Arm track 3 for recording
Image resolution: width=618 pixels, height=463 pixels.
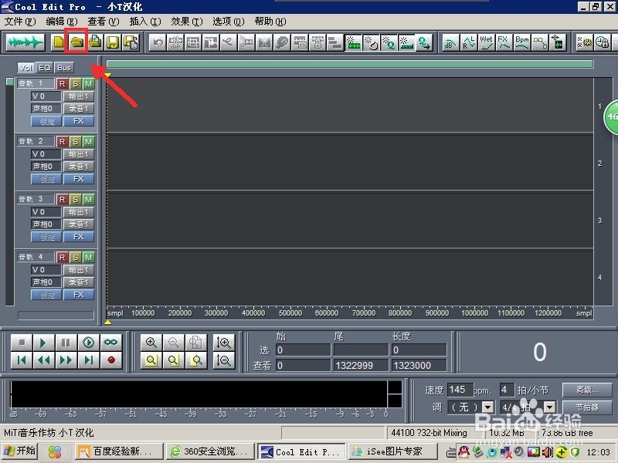pos(62,199)
